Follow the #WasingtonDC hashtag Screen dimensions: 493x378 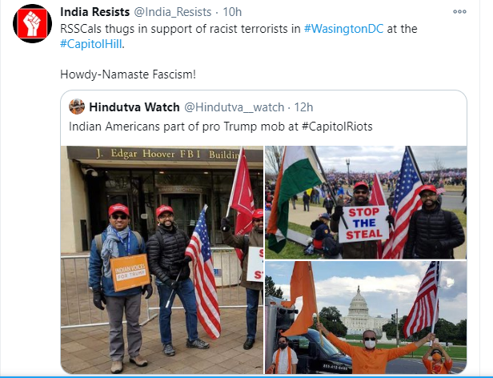[343, 29]
